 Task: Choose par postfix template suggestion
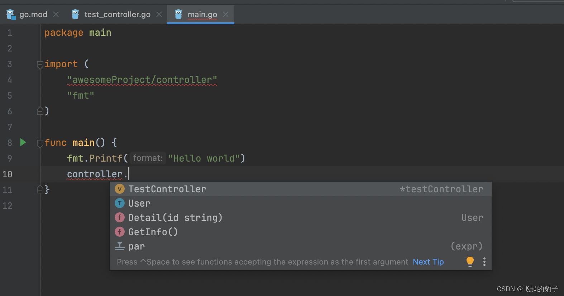click(x=300, y=246)
